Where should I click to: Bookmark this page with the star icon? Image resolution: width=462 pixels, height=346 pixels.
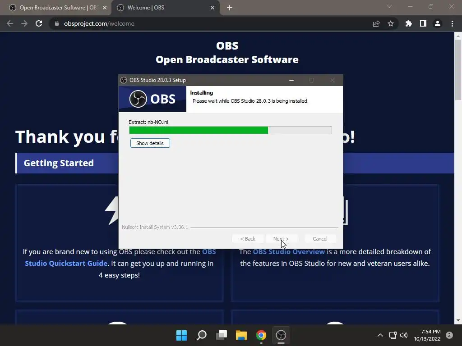(391, 23)
